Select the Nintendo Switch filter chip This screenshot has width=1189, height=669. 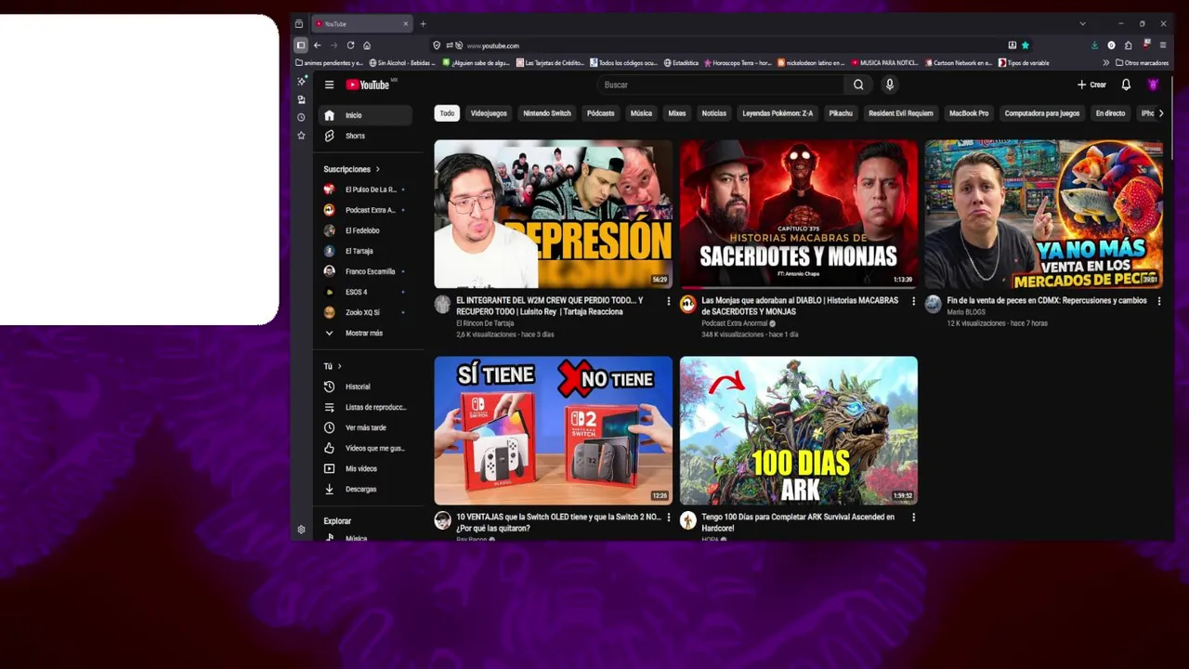pyautogui.click(x=547, y=113)
